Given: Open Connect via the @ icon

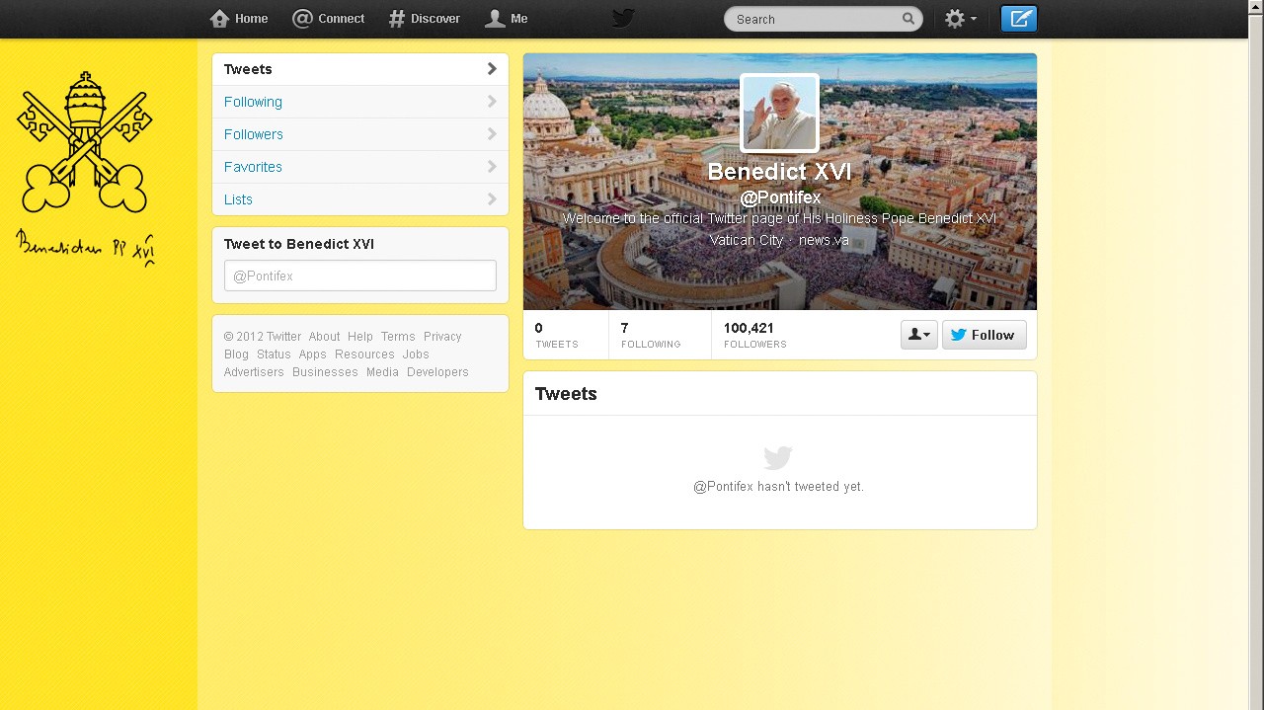Looking at the screenshot, I should point(302,19).
